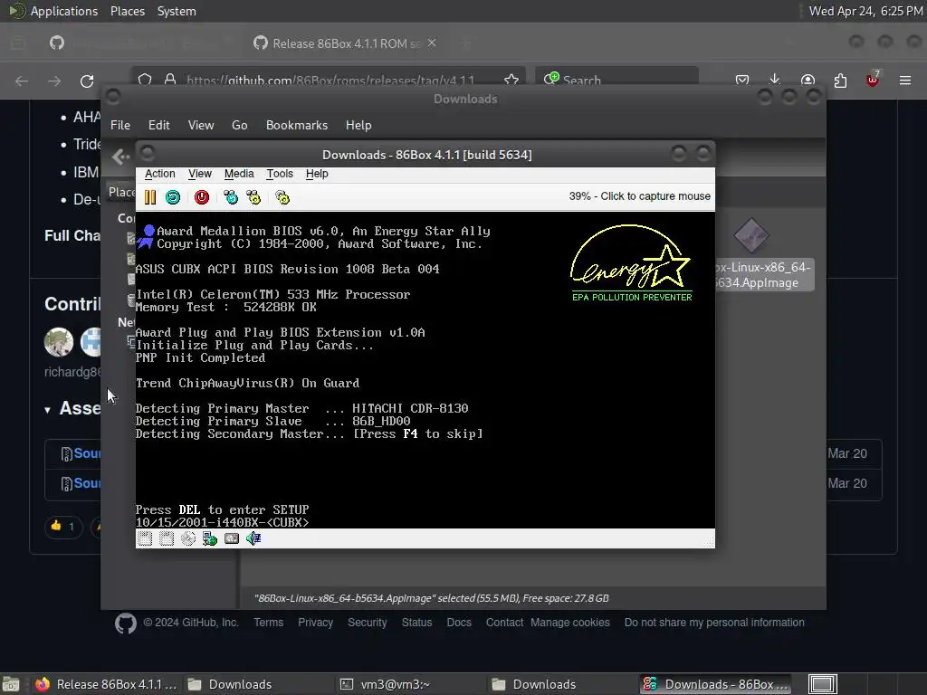
Task: Open the file manager's View menu
Action: coord(201,125)
